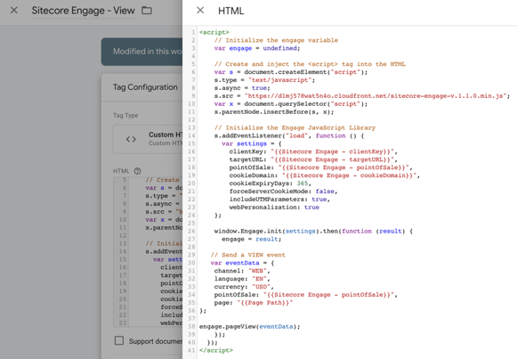Edit the Sitecore Engage - View title
Screen dimensions: 517x359
[x=83, y=11]
